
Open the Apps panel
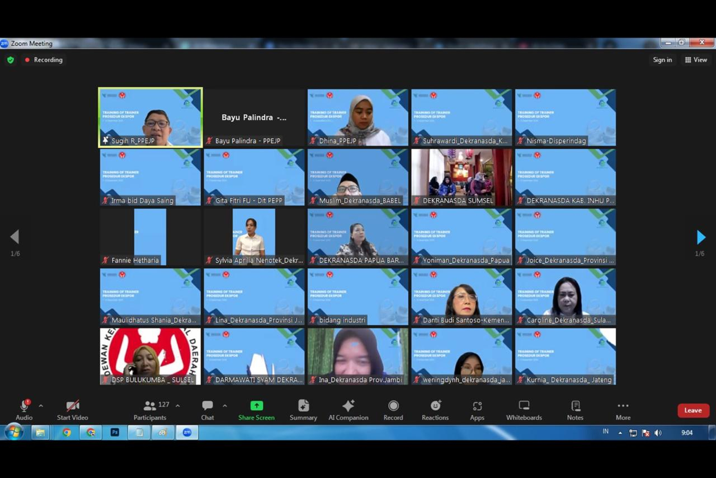[477, 410]
